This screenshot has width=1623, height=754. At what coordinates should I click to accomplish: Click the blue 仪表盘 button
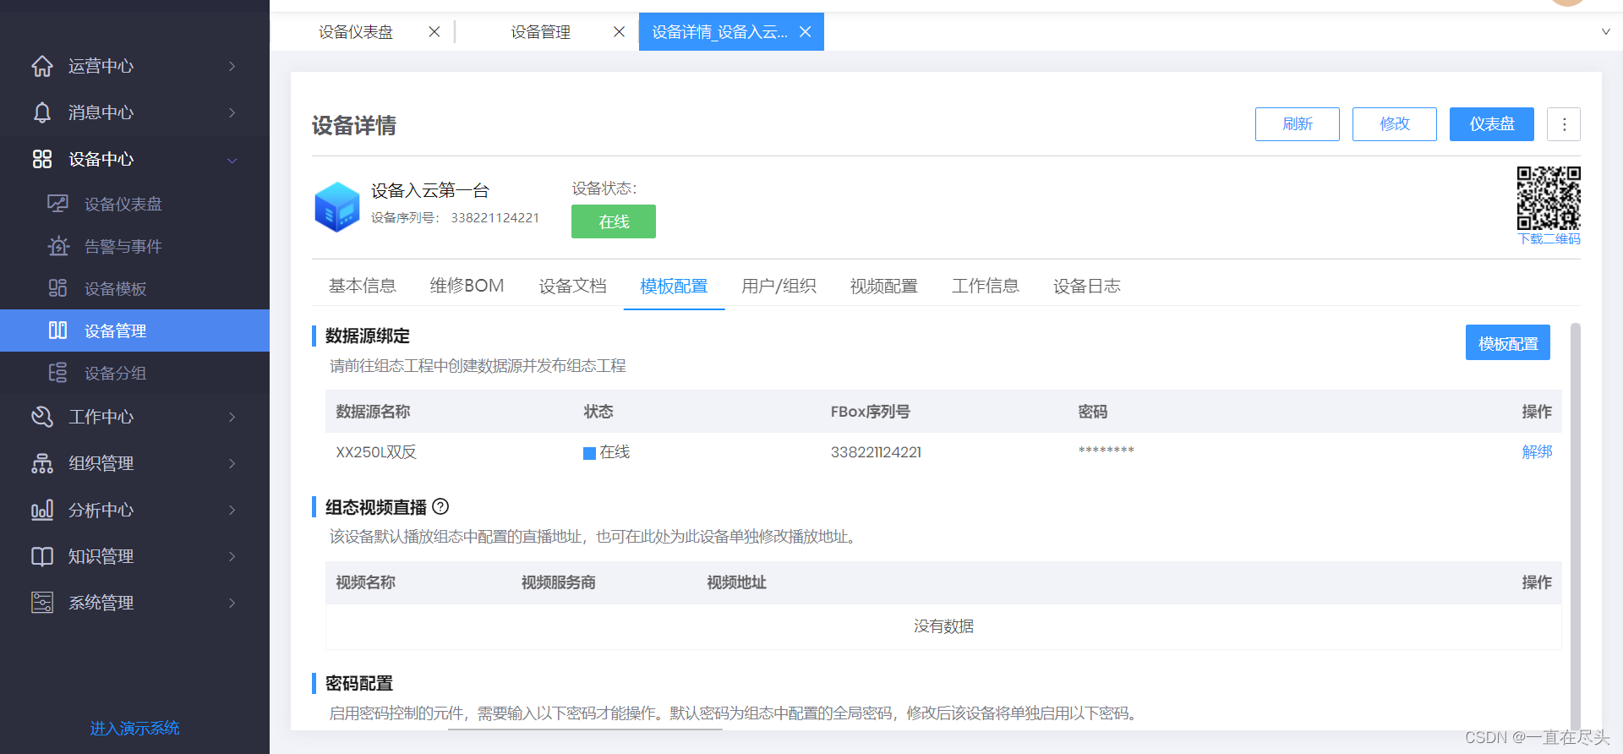click(1492, 124)
